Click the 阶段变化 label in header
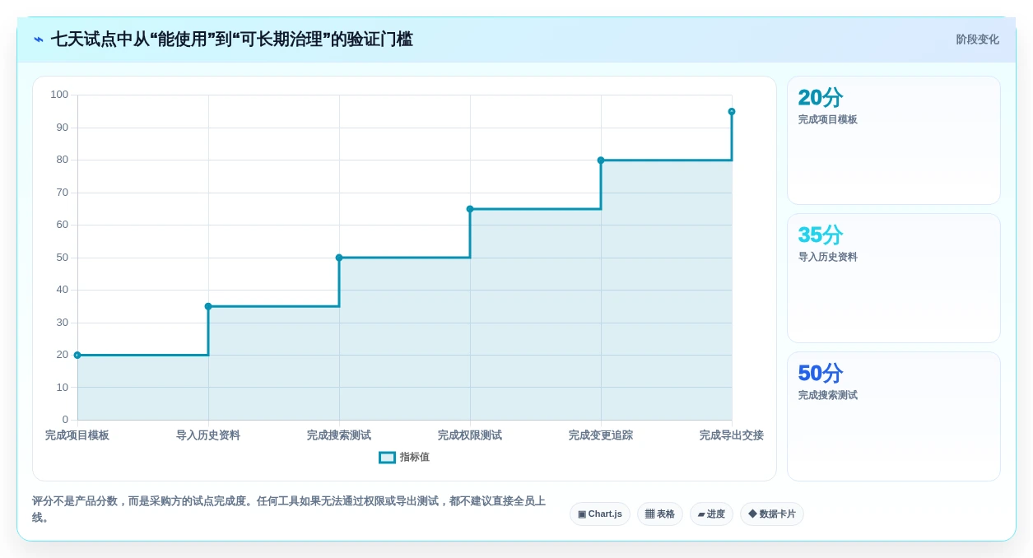Viewport: 1033px width, 558px height. tap(977, 40)
